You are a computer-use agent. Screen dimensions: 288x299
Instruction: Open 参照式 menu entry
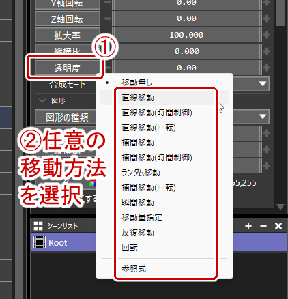tap(164, 269)
